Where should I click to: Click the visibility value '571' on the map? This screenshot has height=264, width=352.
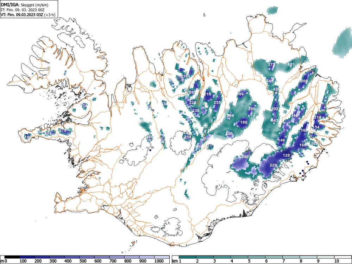(x=48, y=134)
